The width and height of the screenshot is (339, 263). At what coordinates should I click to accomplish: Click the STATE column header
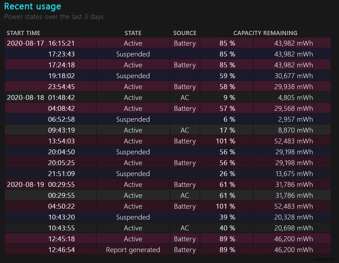click(133, 33)
